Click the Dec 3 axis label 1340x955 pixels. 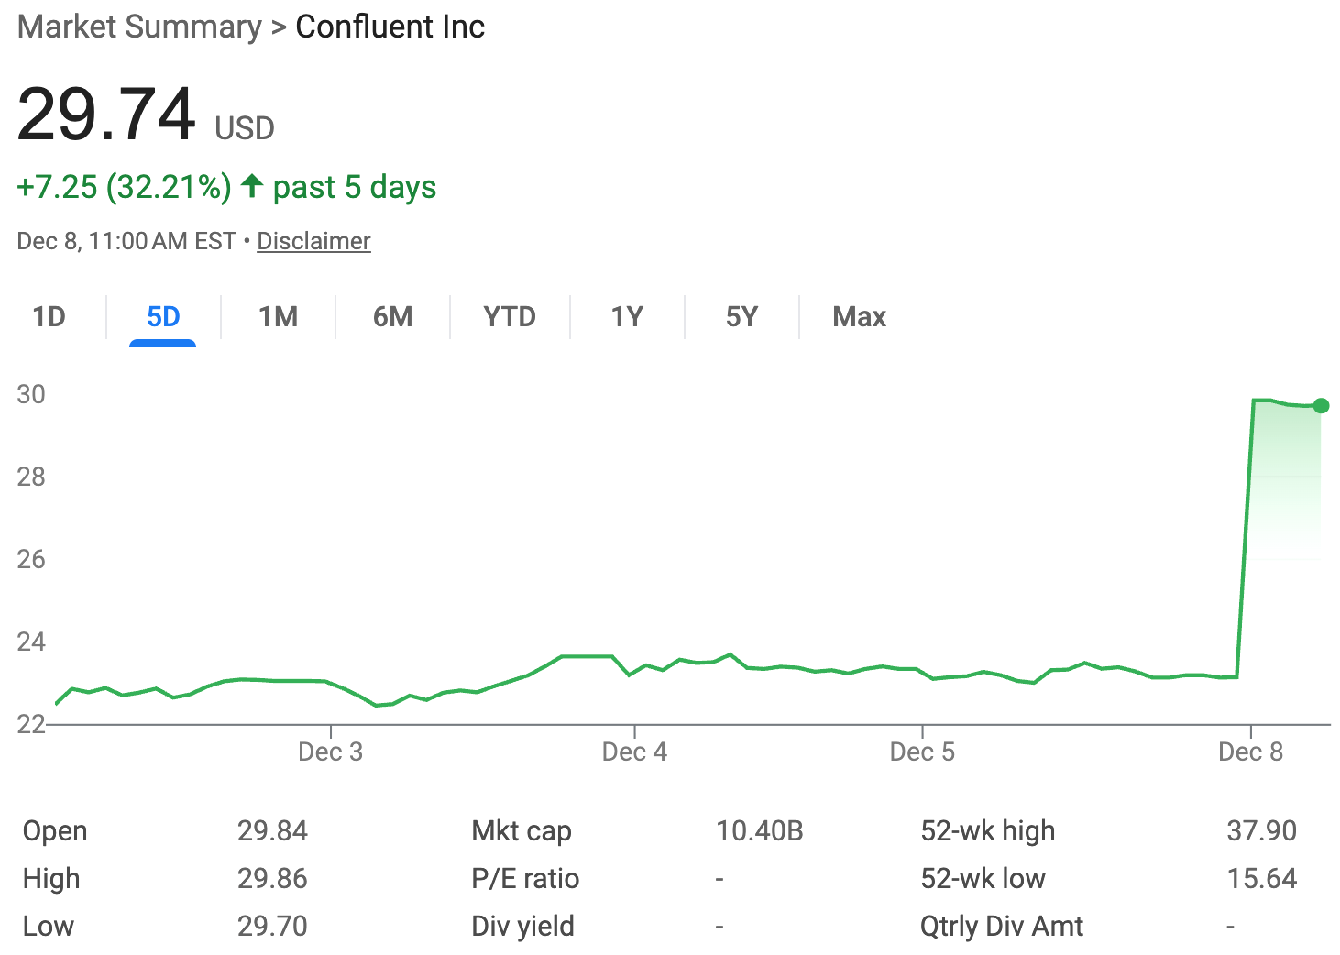click(330, 752)
